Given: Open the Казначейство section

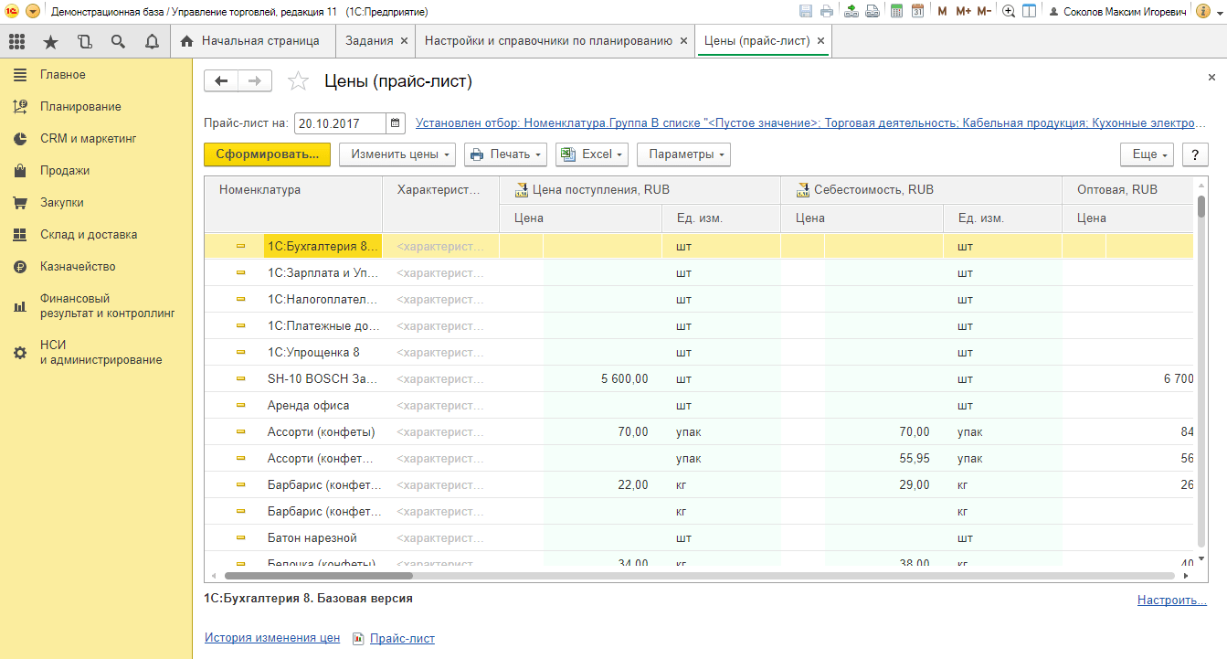Looking at the screenshot, I should (x=96, y=267).
